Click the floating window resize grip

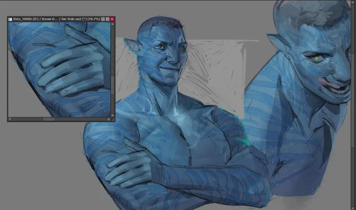click(x=113, y=119)
